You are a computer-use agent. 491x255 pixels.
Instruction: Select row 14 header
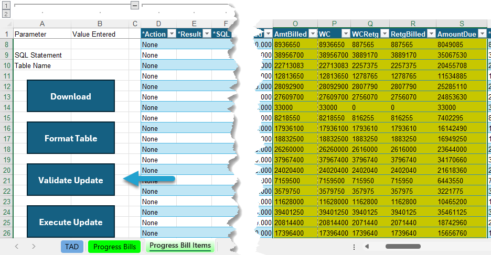click(7, 107)
